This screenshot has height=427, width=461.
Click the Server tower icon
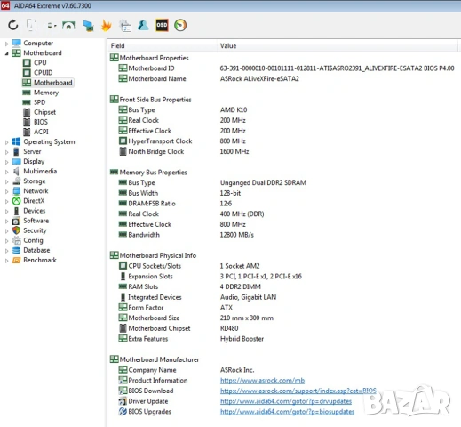click(16, 151)
